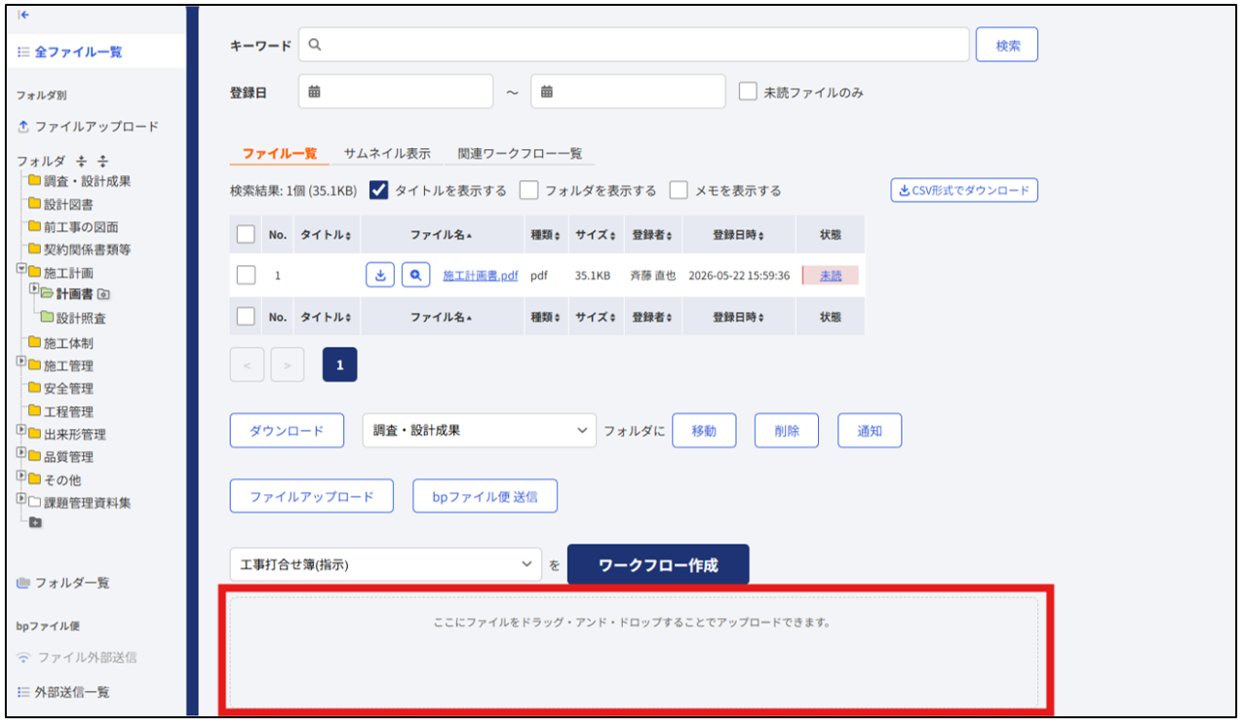Tick select-all checkbox in the bottom table header

(x=247, y=317)
